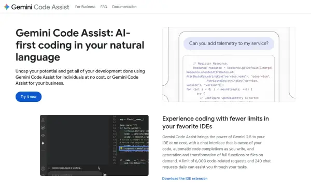311x194 pixels.
Task: Click the flask icon in IDE sidebar
Action: [43, 120]
